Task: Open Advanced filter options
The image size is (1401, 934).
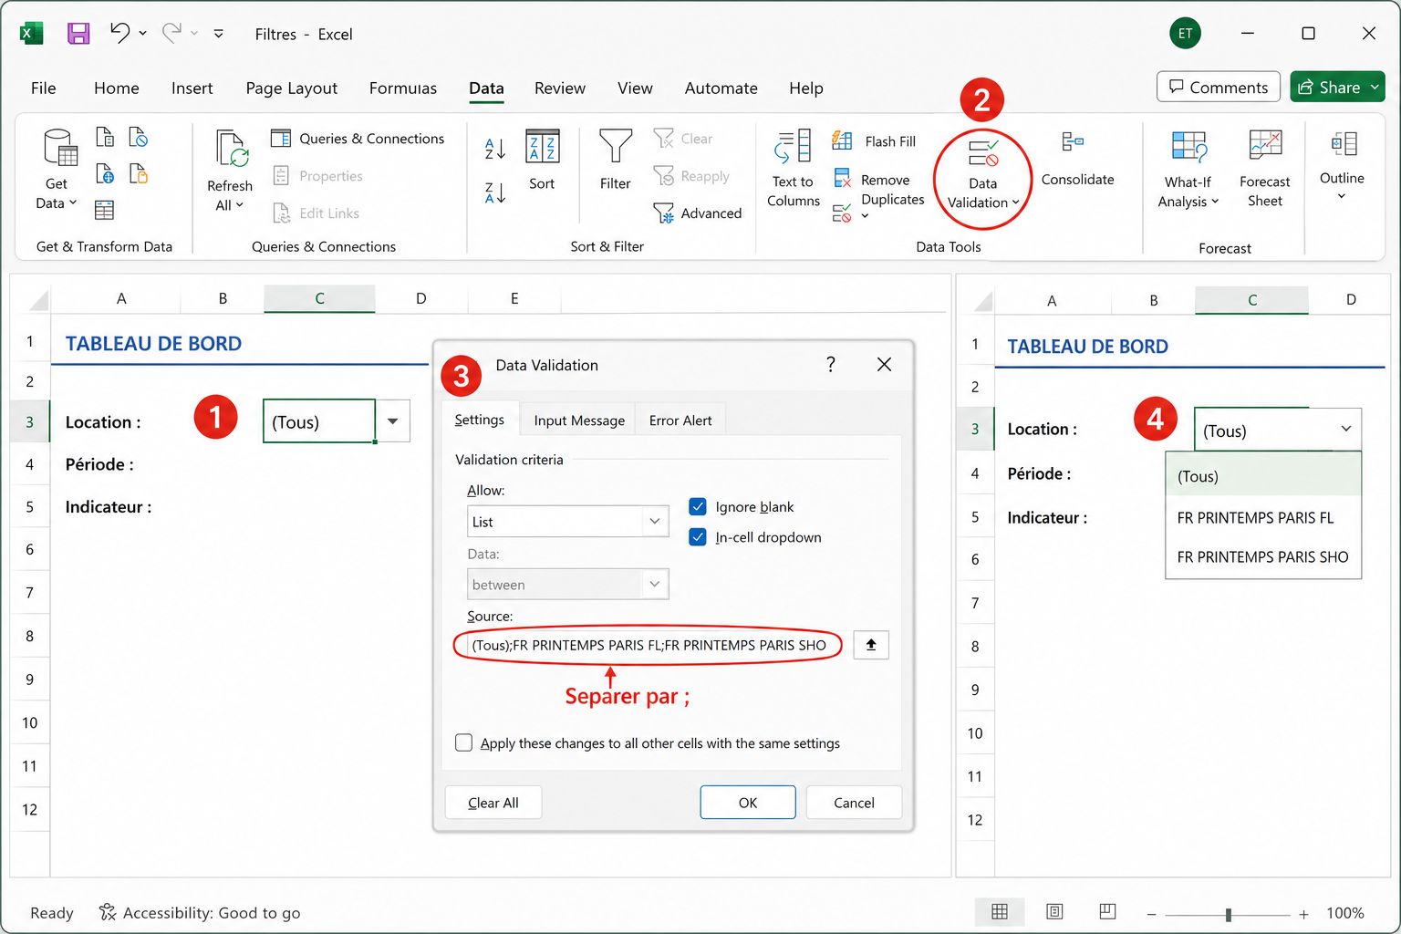Action: (x=698, y=213)
